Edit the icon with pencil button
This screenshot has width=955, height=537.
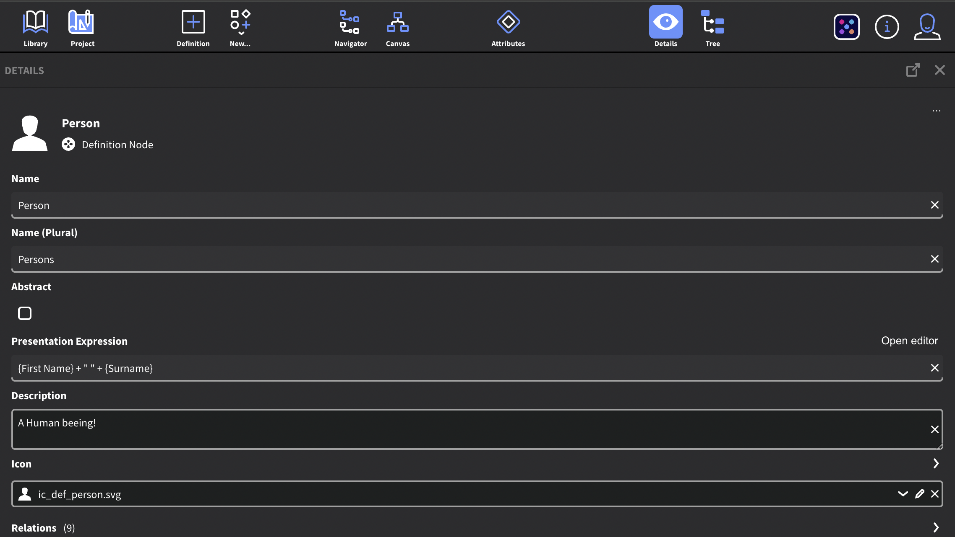coord(919,494)
